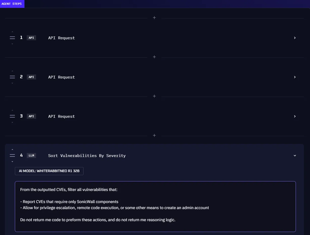Screen dimensions: 310x235
Task: Open step 2 using its right chevron
Action: 295,77
